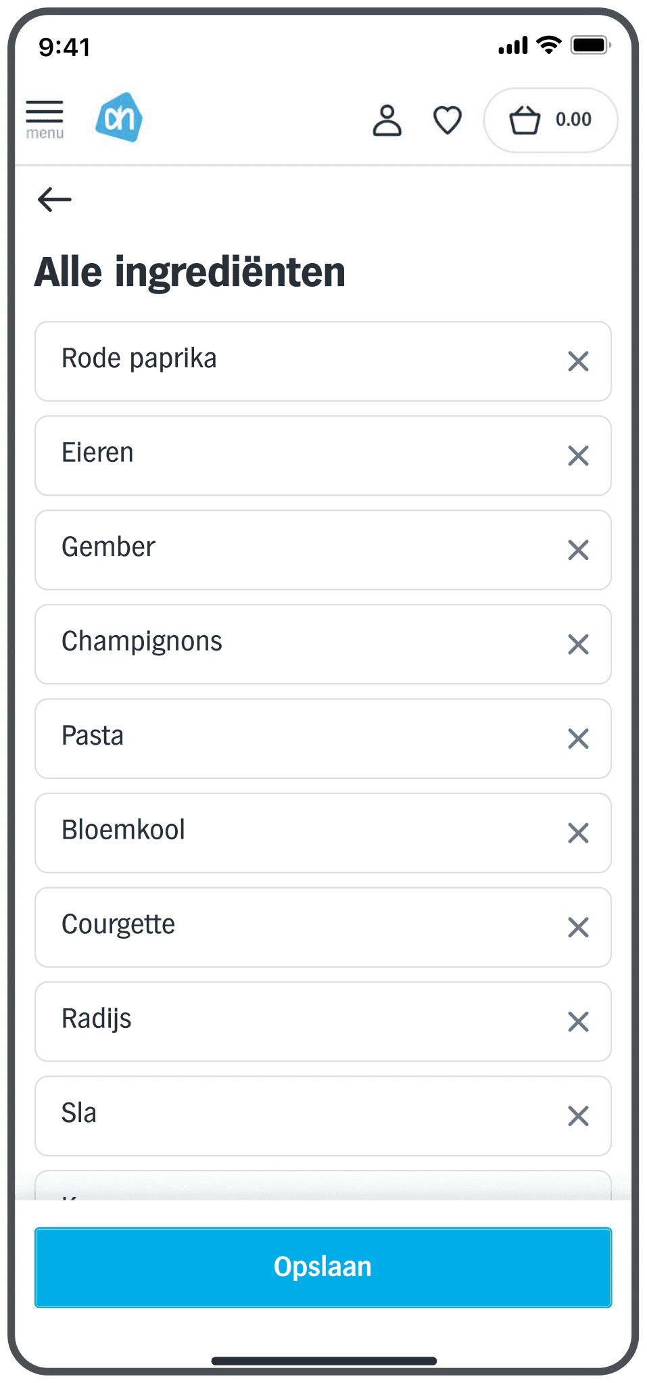Open favorites heart icon
647x1383 pixels.
(447, 120)
